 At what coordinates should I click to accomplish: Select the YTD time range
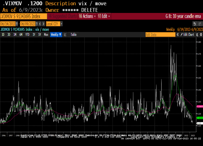click(27, 35)
